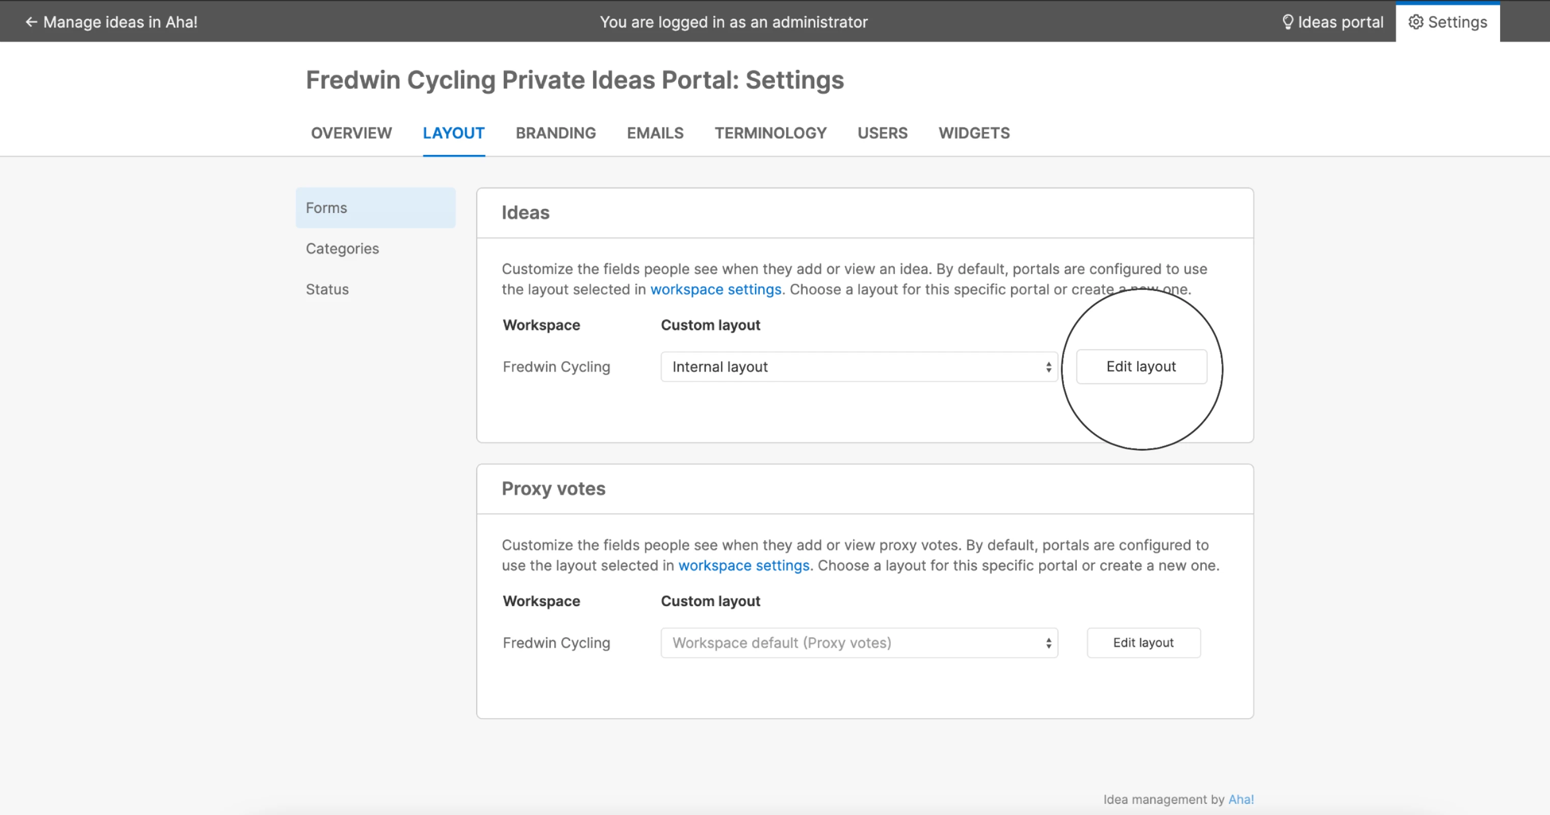Open the Users tab
1550x815 pixels.
(x=882, y=133)
